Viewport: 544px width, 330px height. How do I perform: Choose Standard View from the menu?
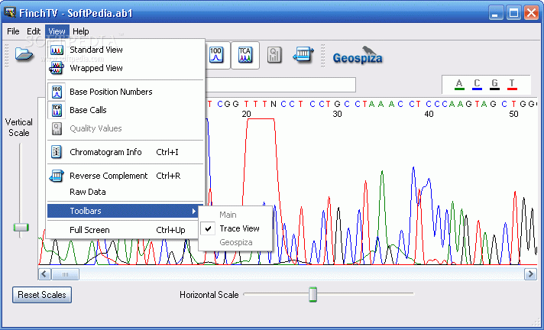tap(125, 50)
